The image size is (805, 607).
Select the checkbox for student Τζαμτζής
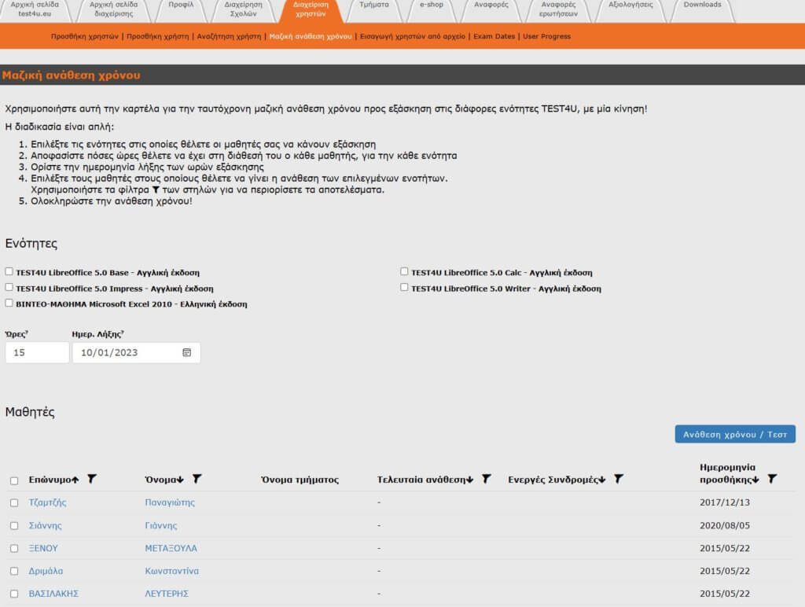14,502
